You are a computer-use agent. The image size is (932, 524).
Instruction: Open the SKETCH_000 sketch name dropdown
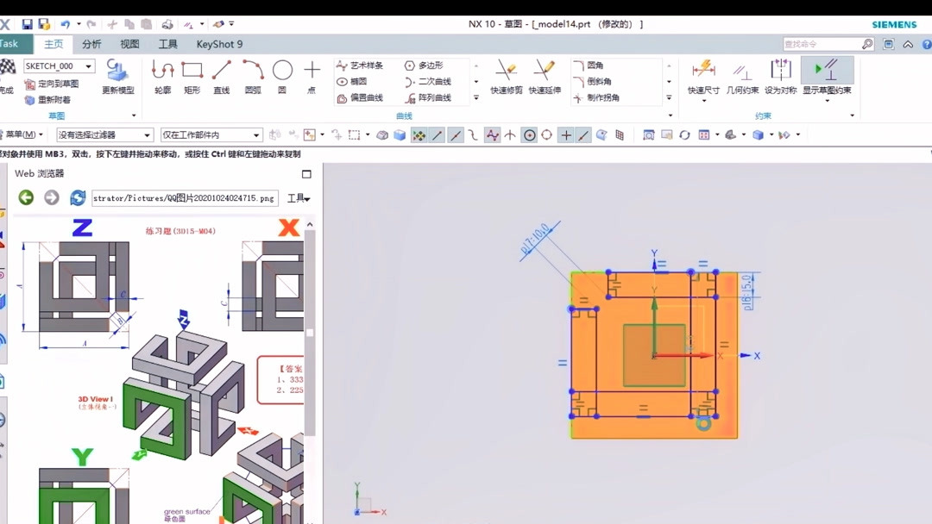[60, 65]
